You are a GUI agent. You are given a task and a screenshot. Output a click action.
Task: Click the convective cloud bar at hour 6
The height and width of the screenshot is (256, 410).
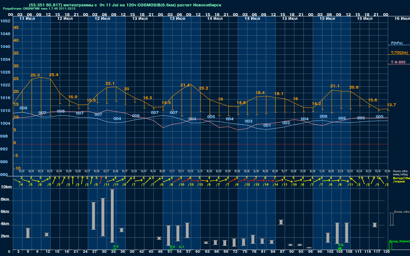click(28, 233)
